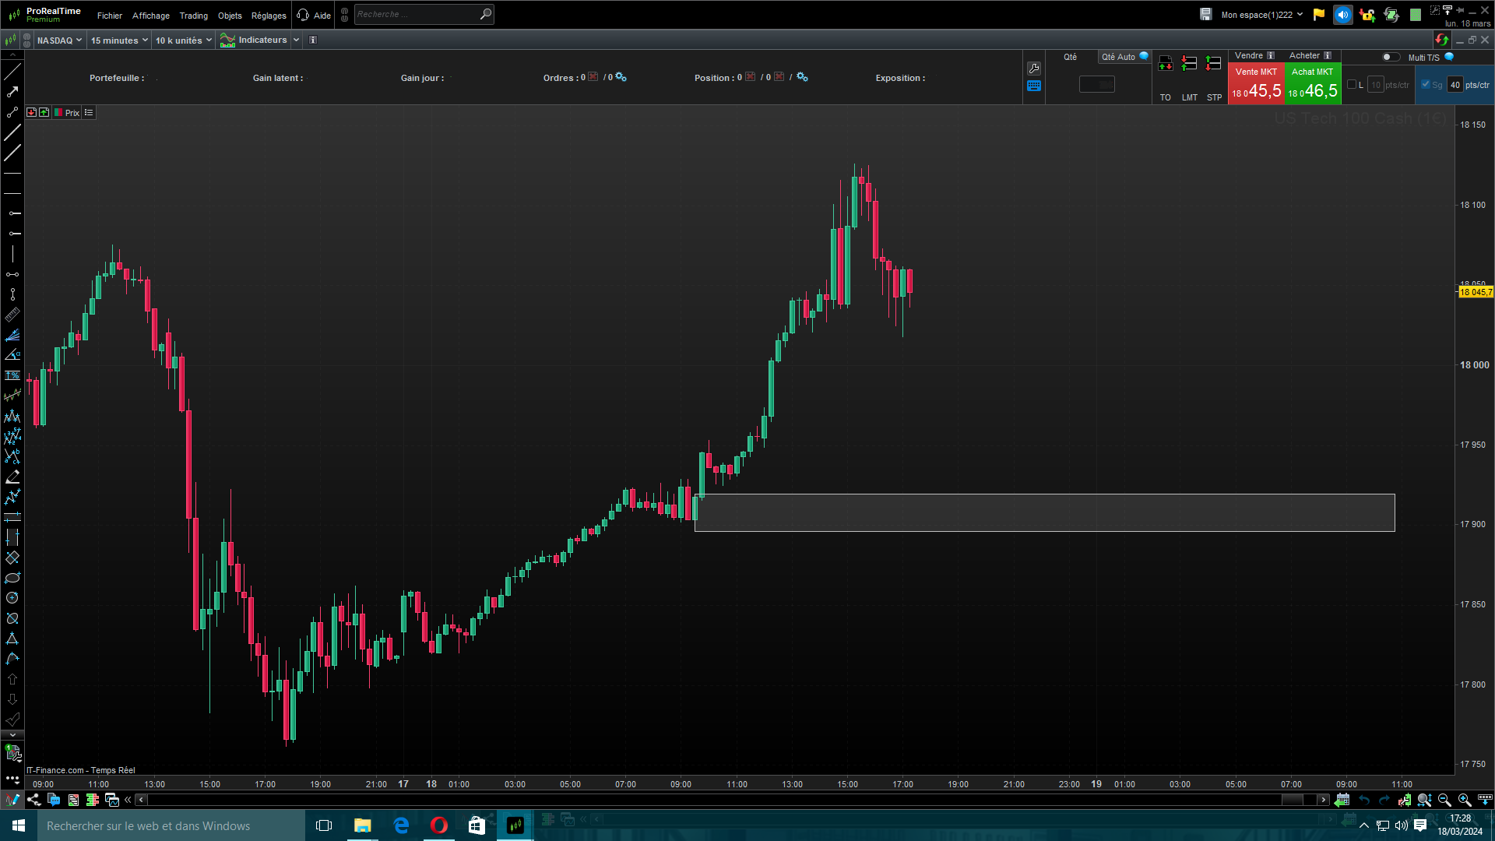
Task: Open the wrench order settings icon
Action: [1034, 69]
